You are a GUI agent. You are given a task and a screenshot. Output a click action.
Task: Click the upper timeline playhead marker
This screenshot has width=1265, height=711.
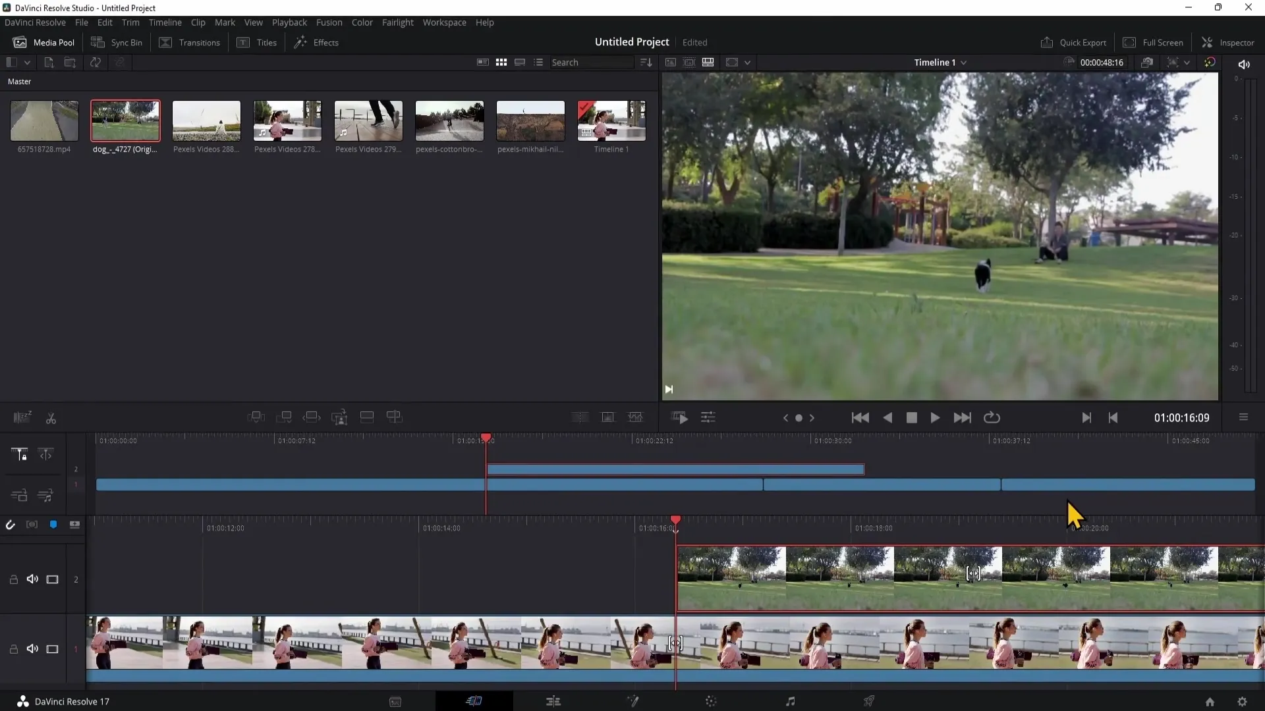coord(486,438)
